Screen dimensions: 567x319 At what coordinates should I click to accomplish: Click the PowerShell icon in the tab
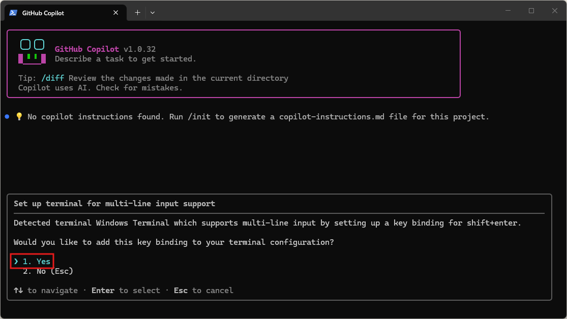tap(13, 13)
